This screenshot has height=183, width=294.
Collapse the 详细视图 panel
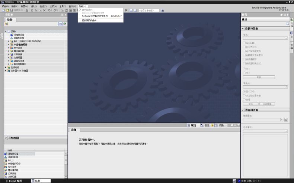6,138
